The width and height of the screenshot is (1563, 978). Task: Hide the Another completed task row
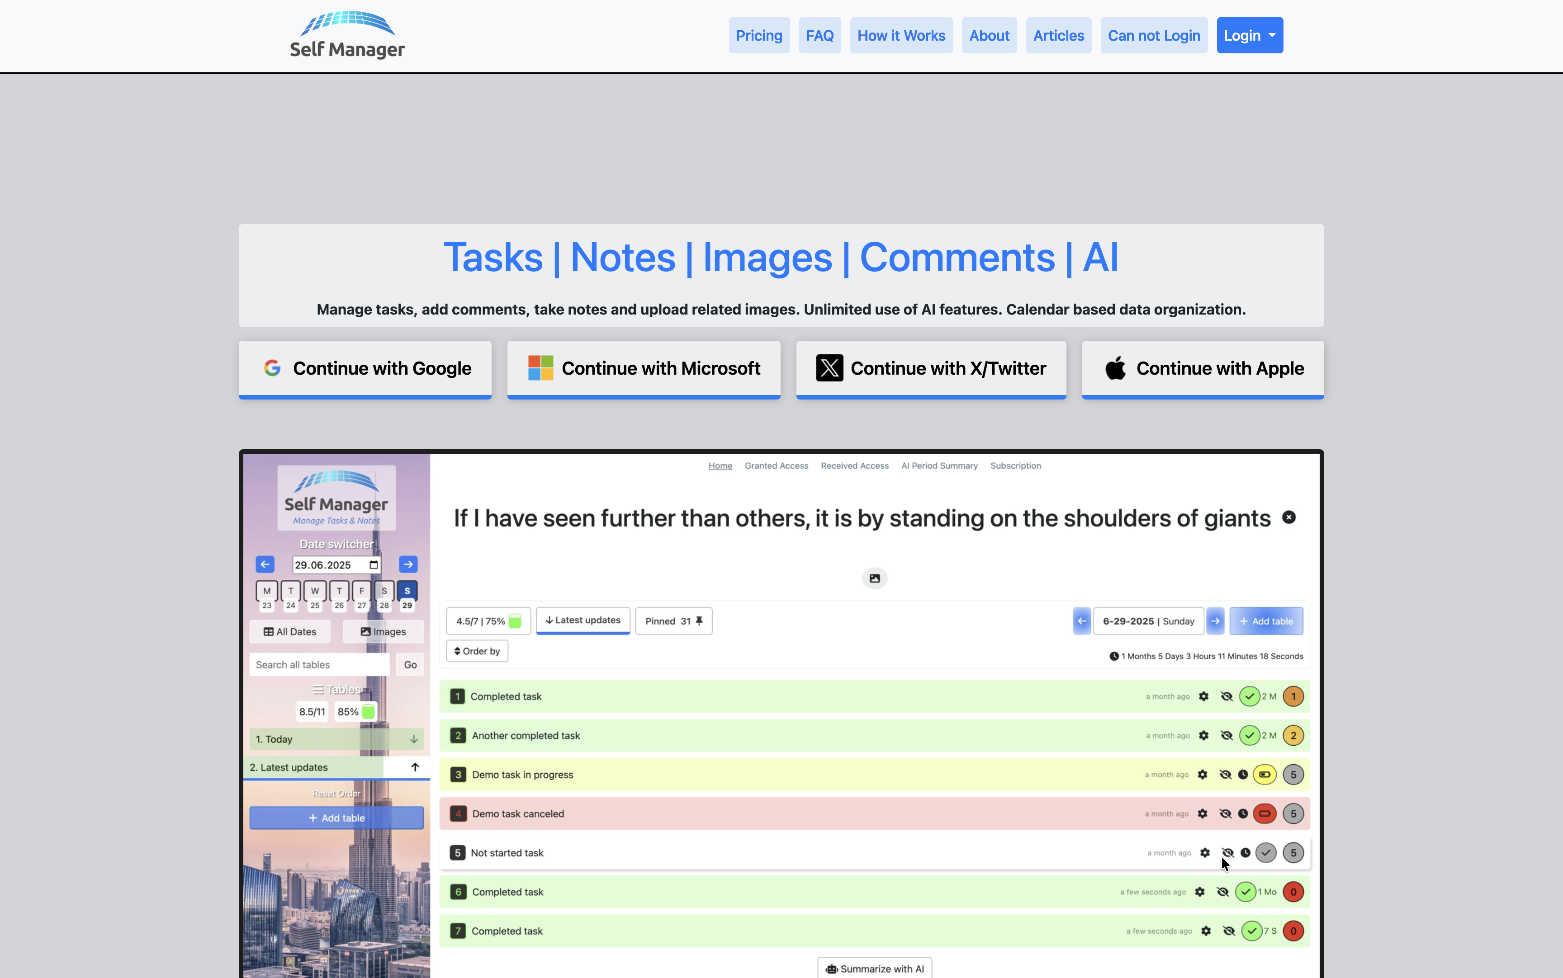coord(1227,735)
